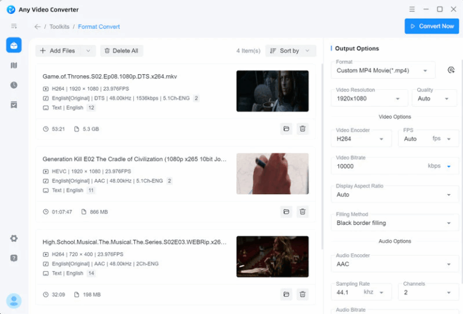Open output folder for Game of Thrones file
The height and width of the screenshot is (314, 463).
286,128
